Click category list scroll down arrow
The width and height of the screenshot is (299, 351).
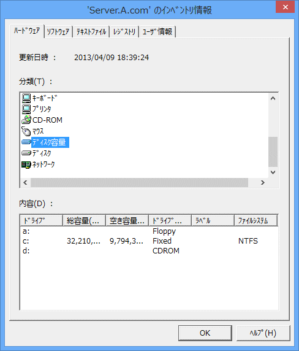(273, 172)
